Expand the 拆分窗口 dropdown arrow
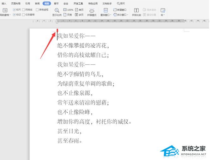This screenshot has width=211, height=160. point(127,15)
